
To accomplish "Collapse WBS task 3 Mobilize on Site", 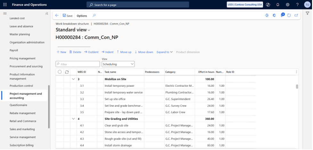I will point(73,79).
